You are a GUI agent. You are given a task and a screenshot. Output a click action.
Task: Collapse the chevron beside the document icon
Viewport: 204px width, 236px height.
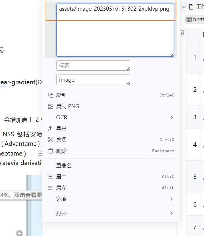(x=184, y=7)
